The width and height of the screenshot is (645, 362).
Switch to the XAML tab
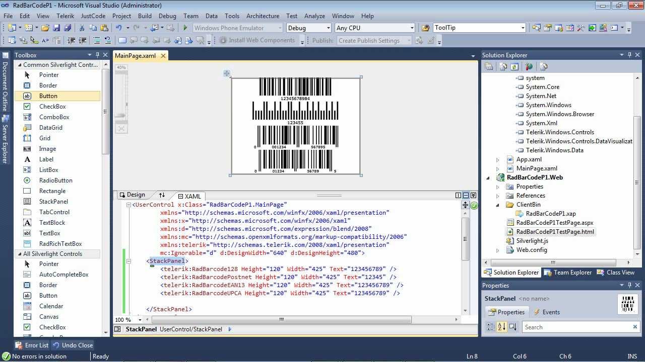(189, 196)
